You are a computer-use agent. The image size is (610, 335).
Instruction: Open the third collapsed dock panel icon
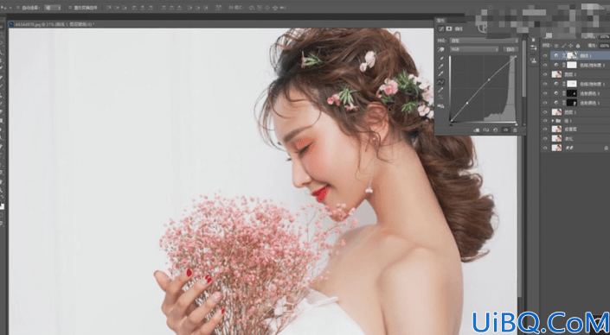(533, 60)
